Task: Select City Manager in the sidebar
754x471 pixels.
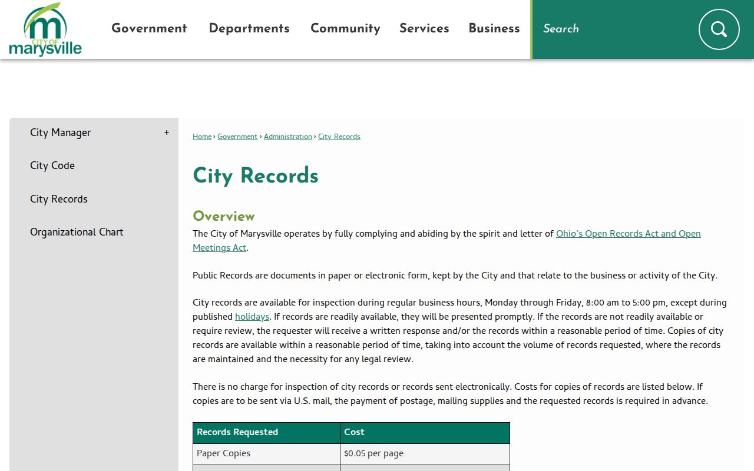Action: (61, 132)
